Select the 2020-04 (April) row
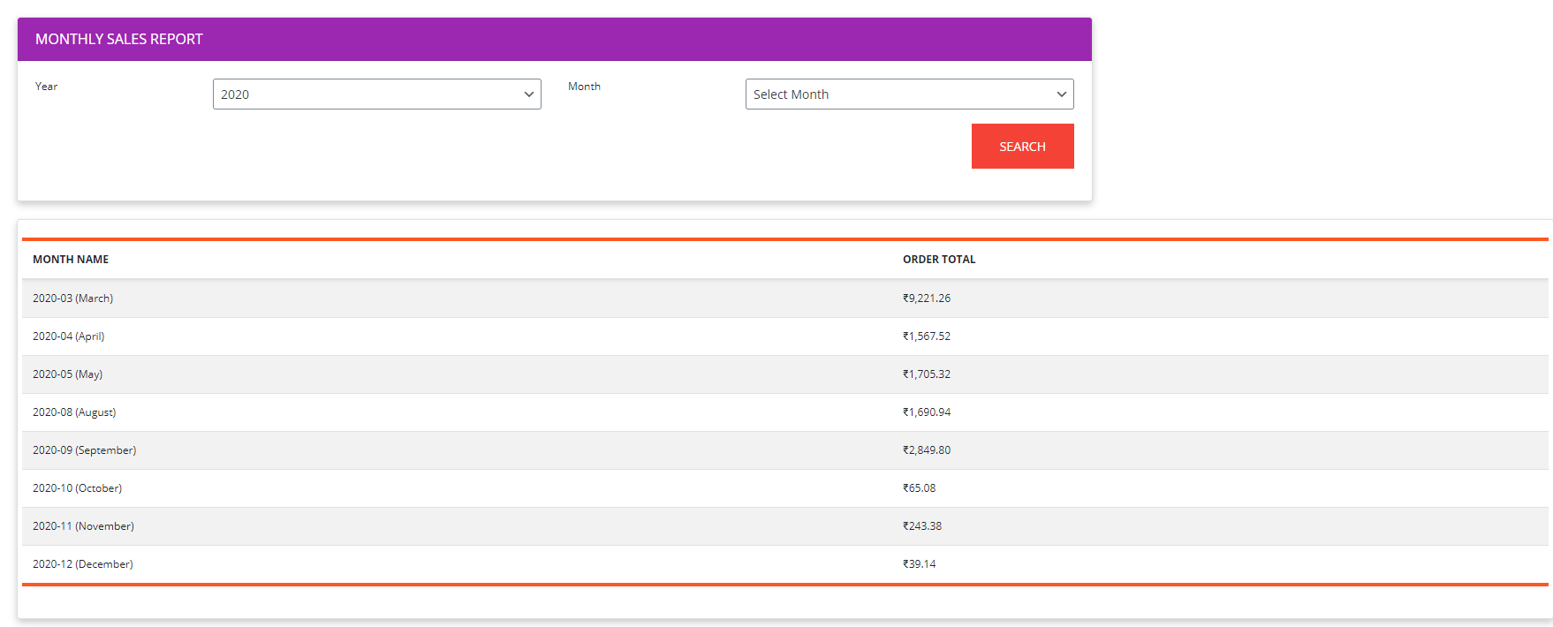The width and height of the screenshot is (1553, 627). point(69,336)
